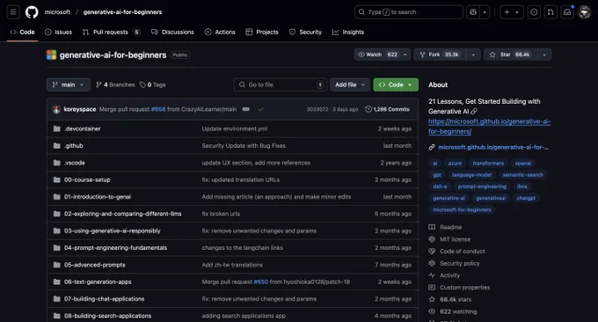Screen dimensions: 598x322
Task: Open pull request #650 link
Action: (x=261, y=282)
